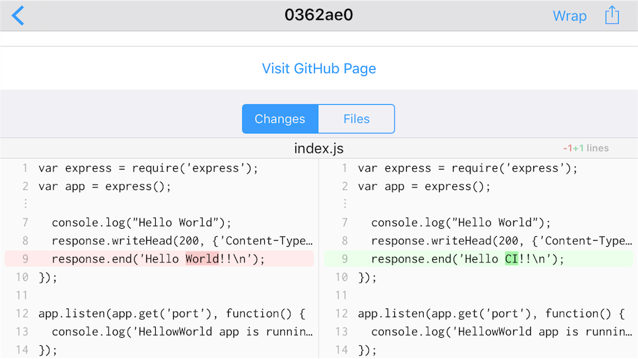638x359 pixels.
Task: Open Visit GitHub Page link
Action: pyautogui.click(x=319, y=69)
